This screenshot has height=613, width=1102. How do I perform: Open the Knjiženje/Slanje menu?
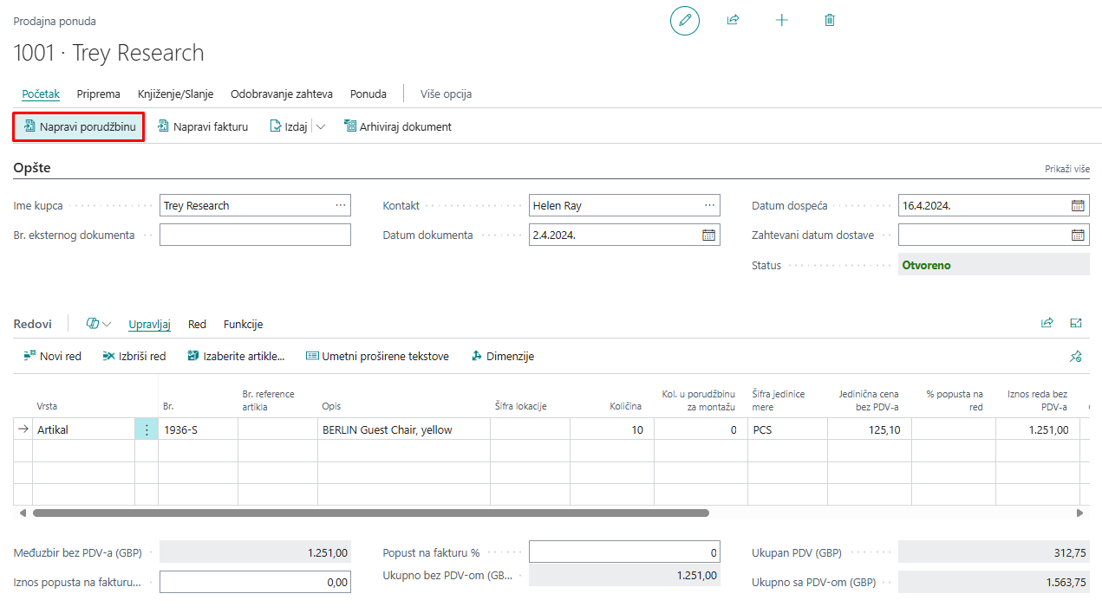pyautogui.click(x=175, y=94)
